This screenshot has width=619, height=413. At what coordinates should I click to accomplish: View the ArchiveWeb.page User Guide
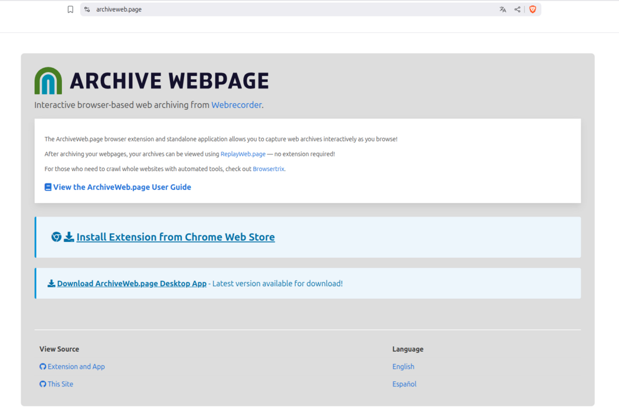point(122,187)
